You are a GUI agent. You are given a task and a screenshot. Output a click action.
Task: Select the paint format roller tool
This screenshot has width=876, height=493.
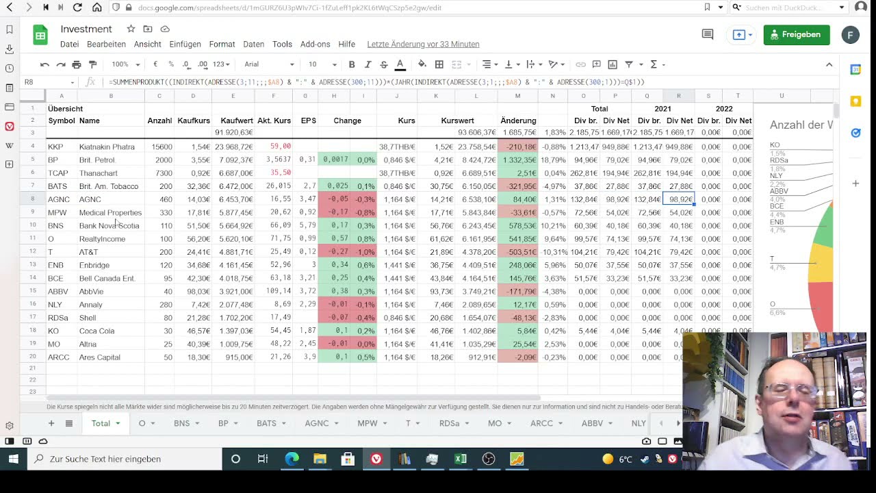(x=93, y=64)
